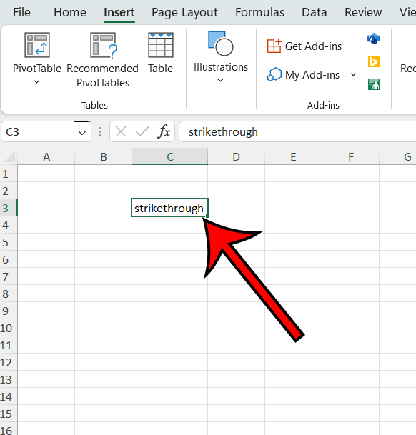Insert a Table

161,53
